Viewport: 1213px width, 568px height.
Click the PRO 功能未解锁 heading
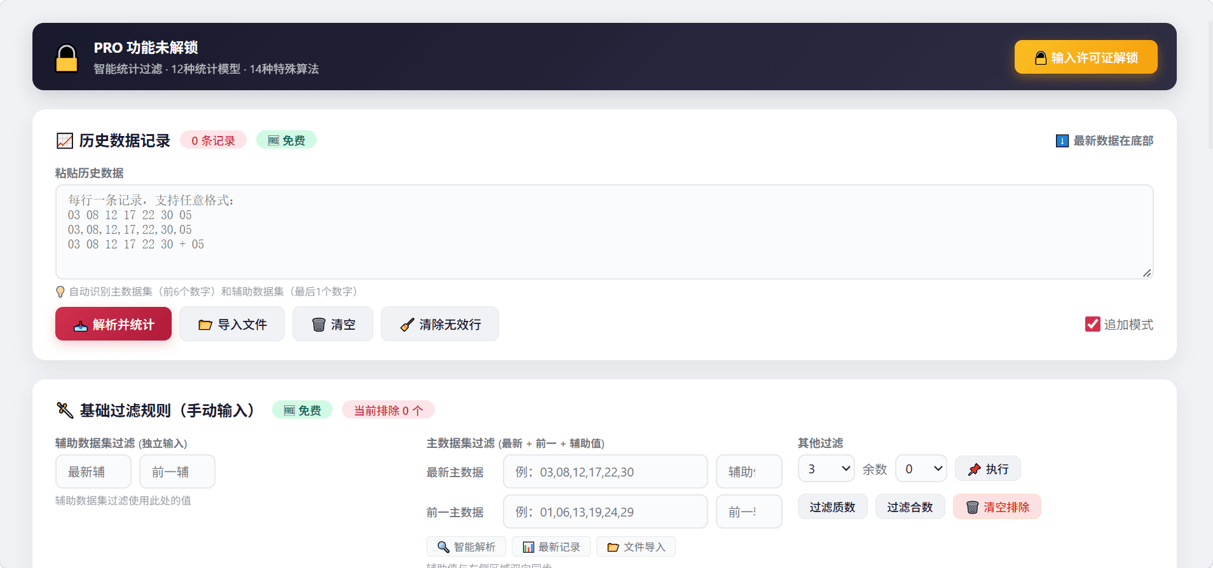click(x=146, y=48)
